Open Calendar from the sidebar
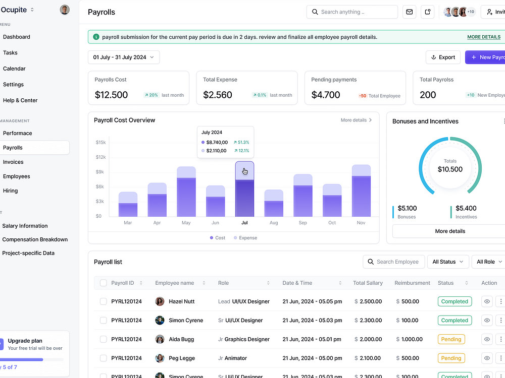 [x=14, y=69]
